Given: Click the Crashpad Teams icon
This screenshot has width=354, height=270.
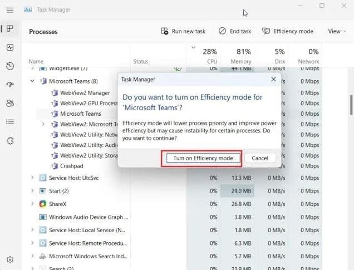Looking at the screenshot, I should 55,166.
